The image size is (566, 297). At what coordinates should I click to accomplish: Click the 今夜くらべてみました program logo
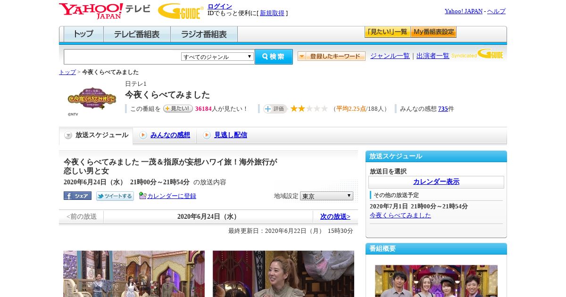(x=92, y=98)
